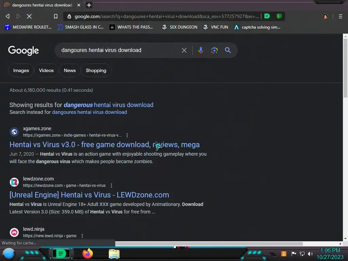Open the Start orb on taskbar
Image resolution: width=348 pixels, height=261 pixels.
[8, 254]
